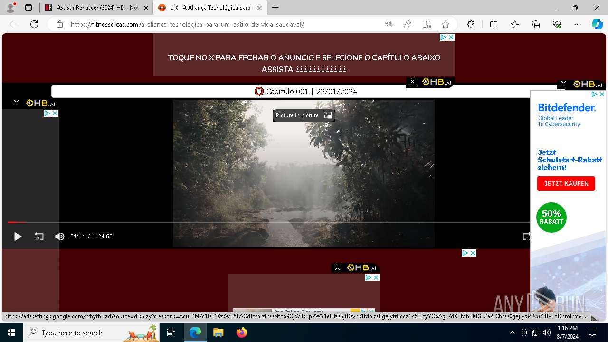Open AdChoices info on top banner
Image resolution: width=608 pixels, height=342 pixels.
pos(443,37)
